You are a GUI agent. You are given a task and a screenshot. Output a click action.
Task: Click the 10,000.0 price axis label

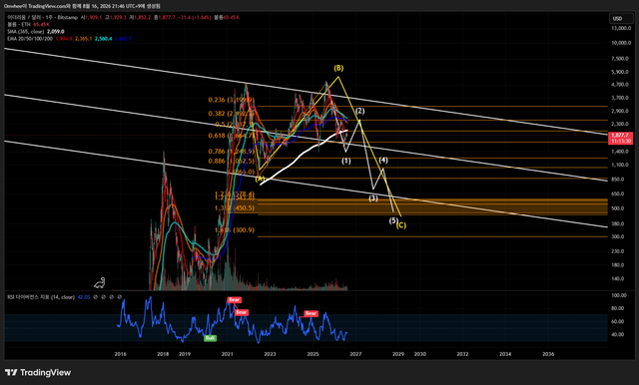(621, 43)
